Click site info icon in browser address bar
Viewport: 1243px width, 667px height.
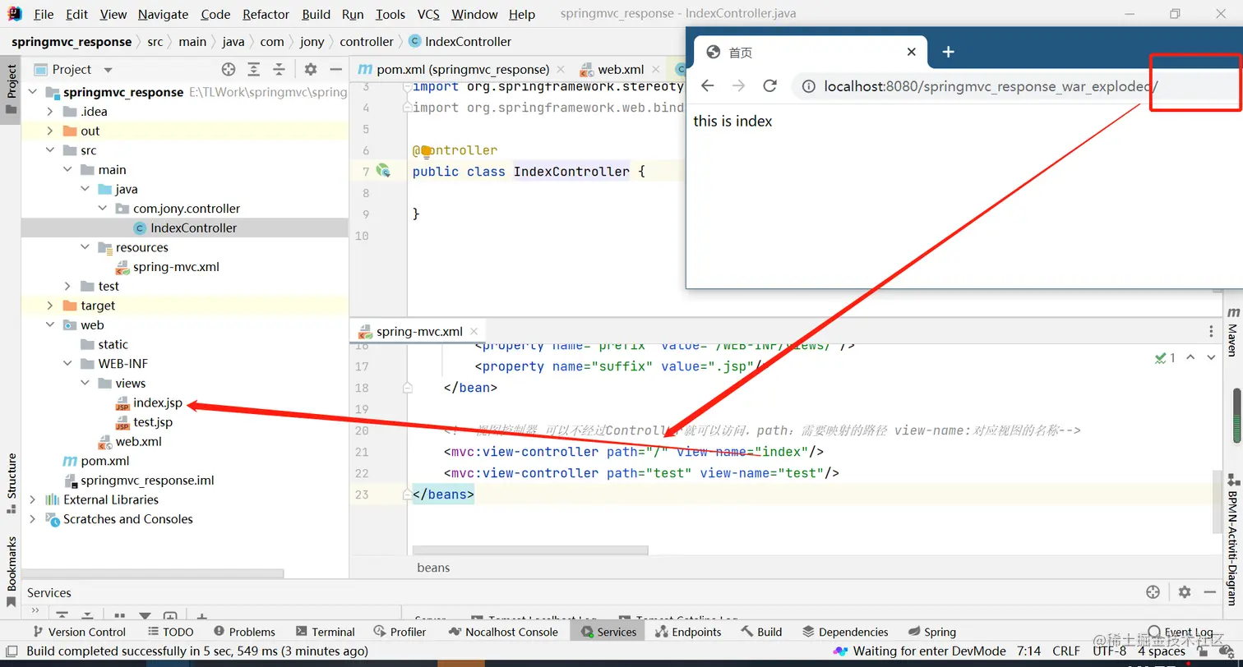pos(808,86)
